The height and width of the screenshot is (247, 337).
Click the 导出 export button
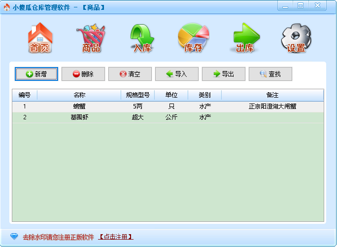[224, 74]
